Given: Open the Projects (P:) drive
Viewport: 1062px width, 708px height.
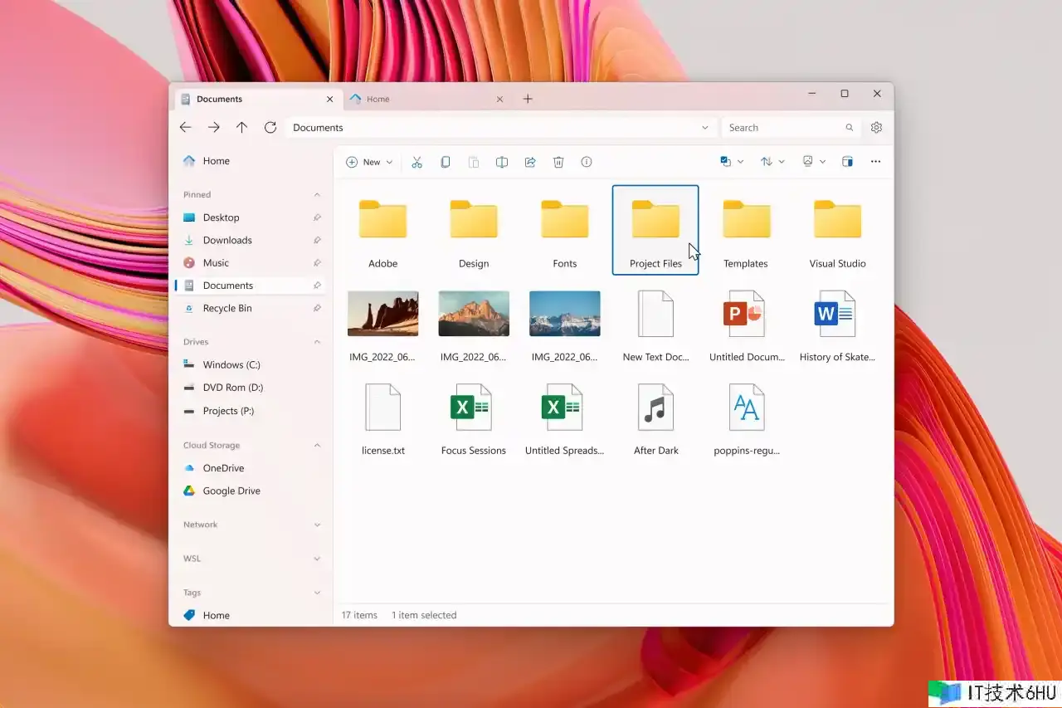Looking at the screenshot, I should 251,411.
